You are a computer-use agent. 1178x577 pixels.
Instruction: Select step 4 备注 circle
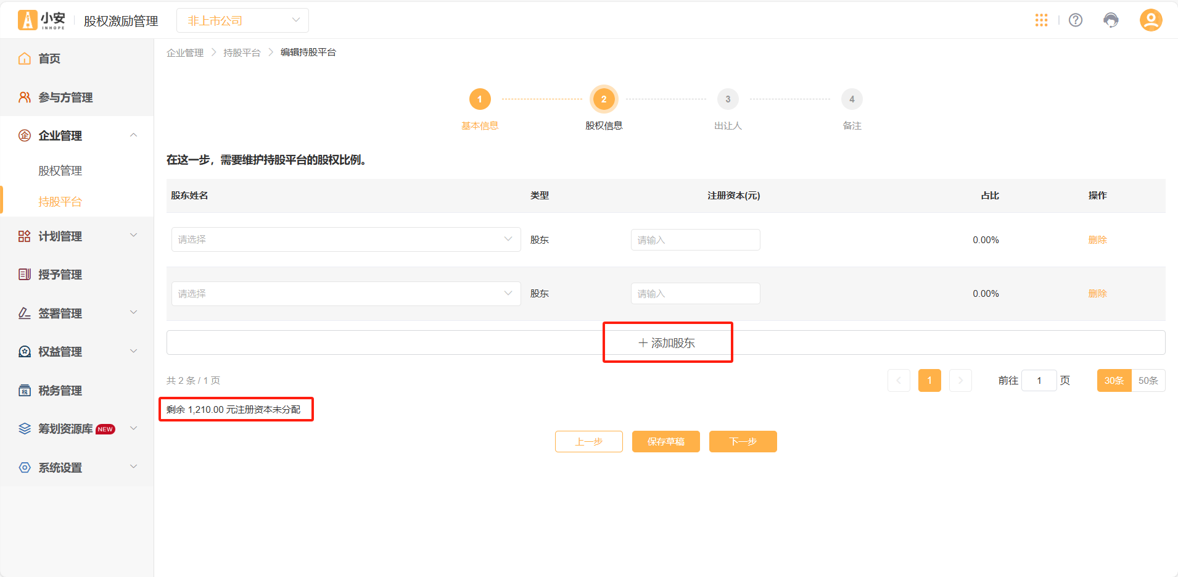pyautogui.click(x=852, y=99)
